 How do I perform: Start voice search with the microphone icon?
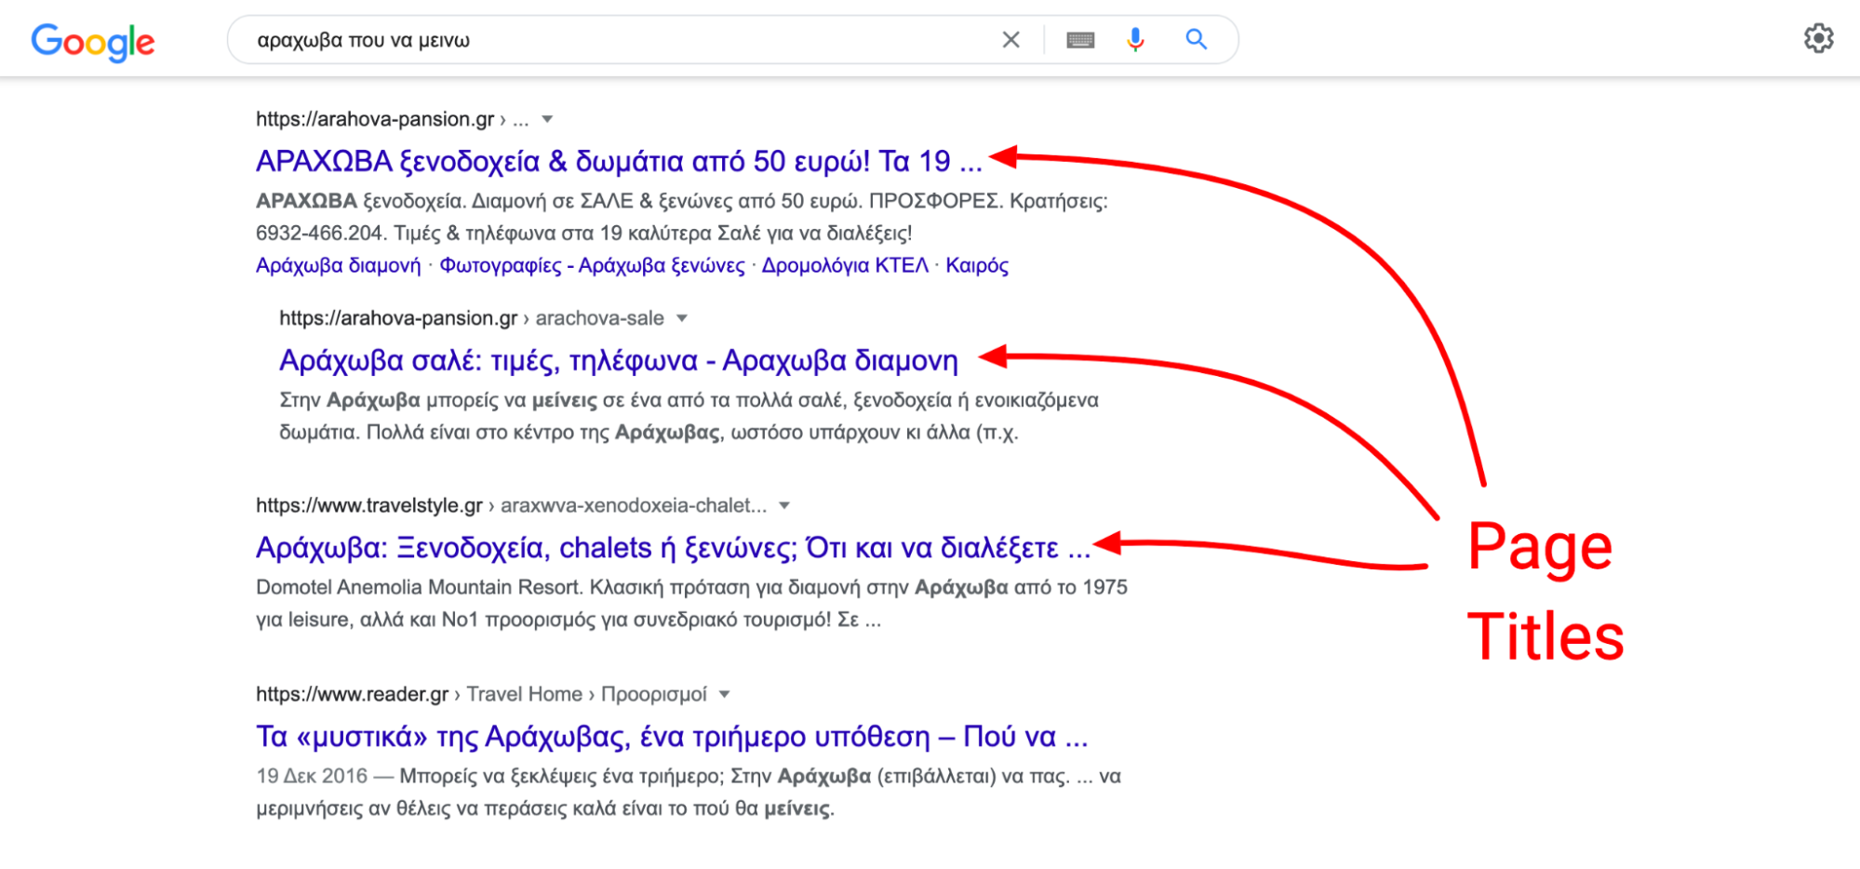point(1135,39)
